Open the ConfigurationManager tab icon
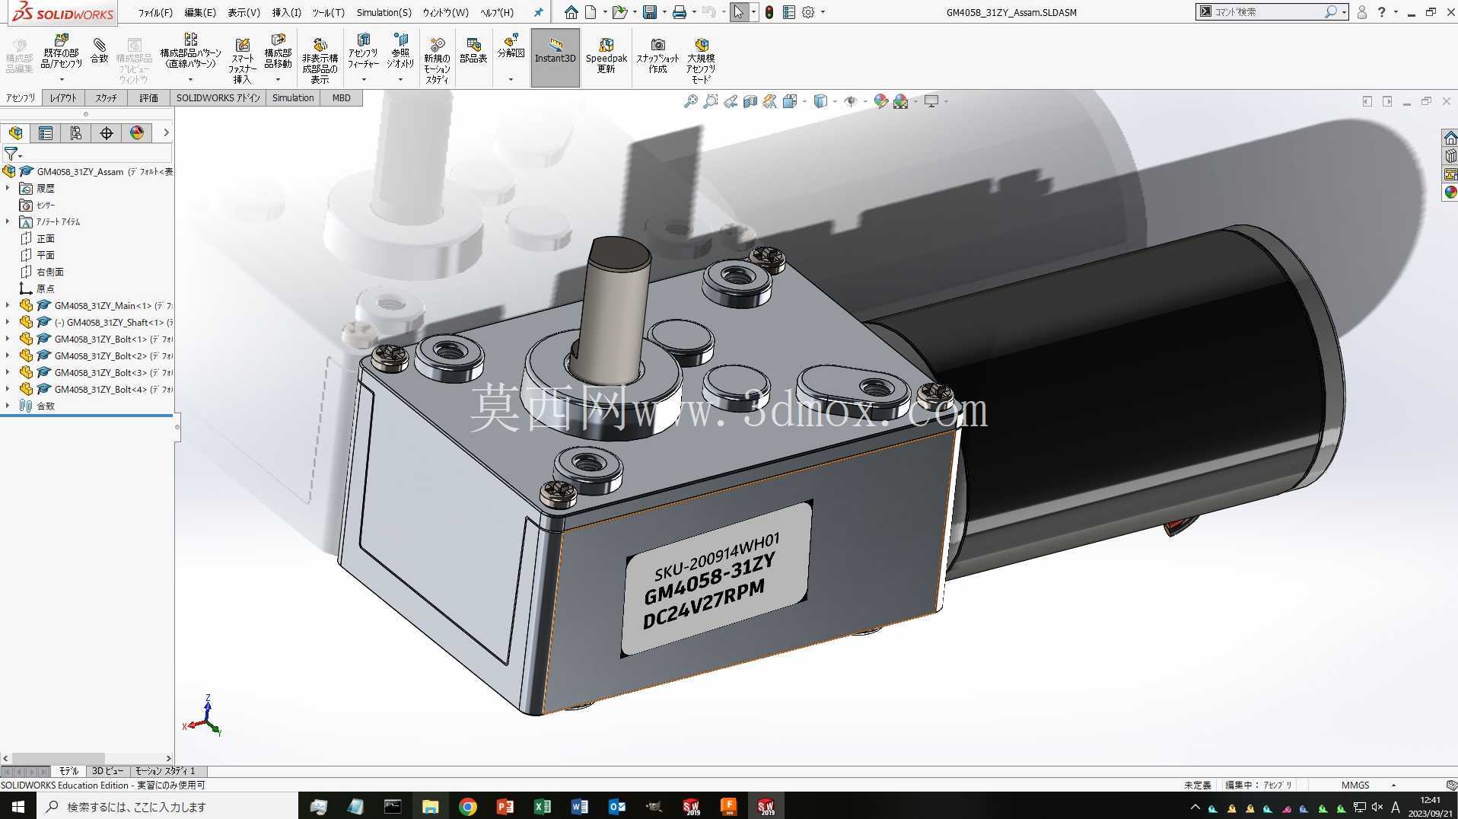The image size is (1458, 819). (x=76, y=133)
